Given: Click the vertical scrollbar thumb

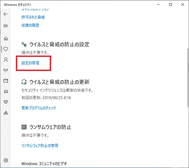Looking at the screenshot, I should (188, 78).
